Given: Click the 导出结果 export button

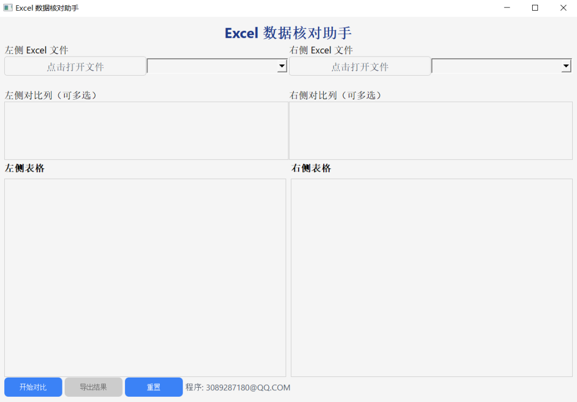Looking at the screenshot, I should (x=93, y=387).
